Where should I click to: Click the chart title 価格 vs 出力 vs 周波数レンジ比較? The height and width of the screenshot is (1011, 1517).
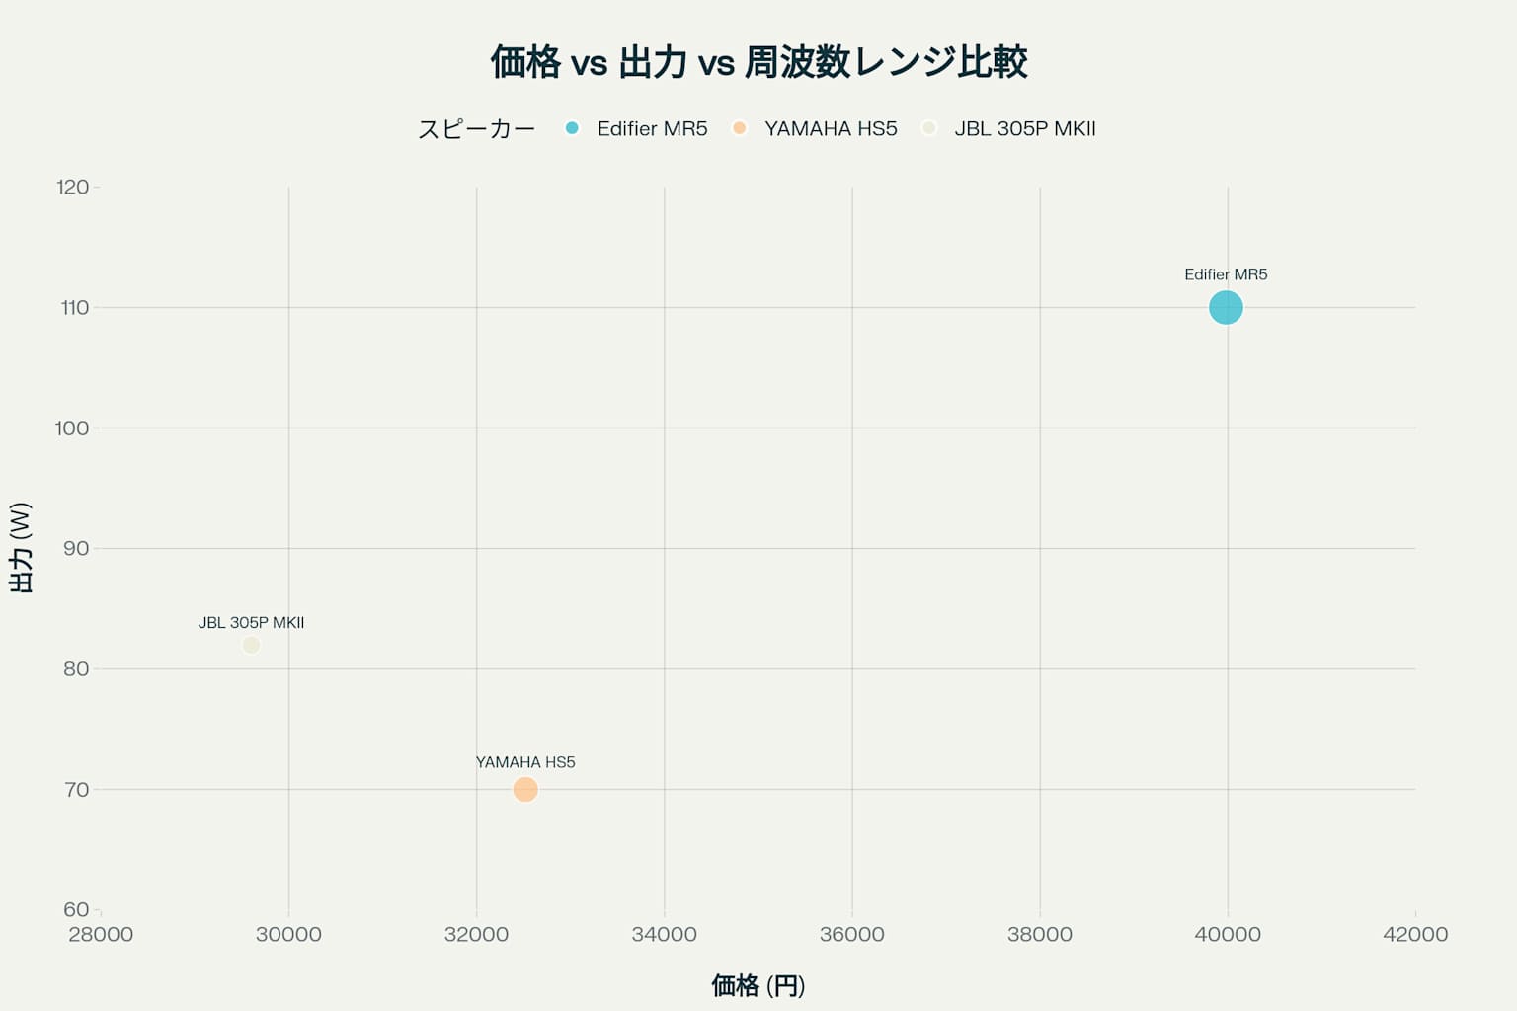pos(758,62)
